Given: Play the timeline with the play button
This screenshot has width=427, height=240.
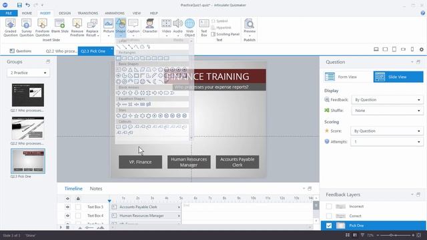Looking at the screenshot, I should 61,227.
